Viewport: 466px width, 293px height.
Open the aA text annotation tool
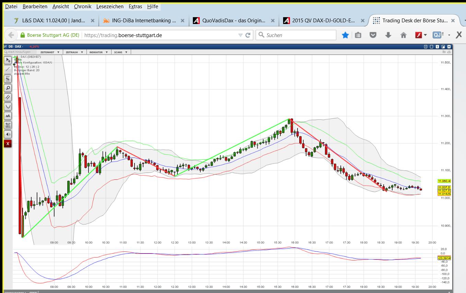[x=8, y=116]
